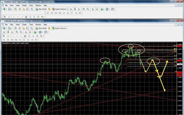Click the yellow MetaEditor icon in the FXDD window
Screen dimensions: 184x115
coord(49,9)
